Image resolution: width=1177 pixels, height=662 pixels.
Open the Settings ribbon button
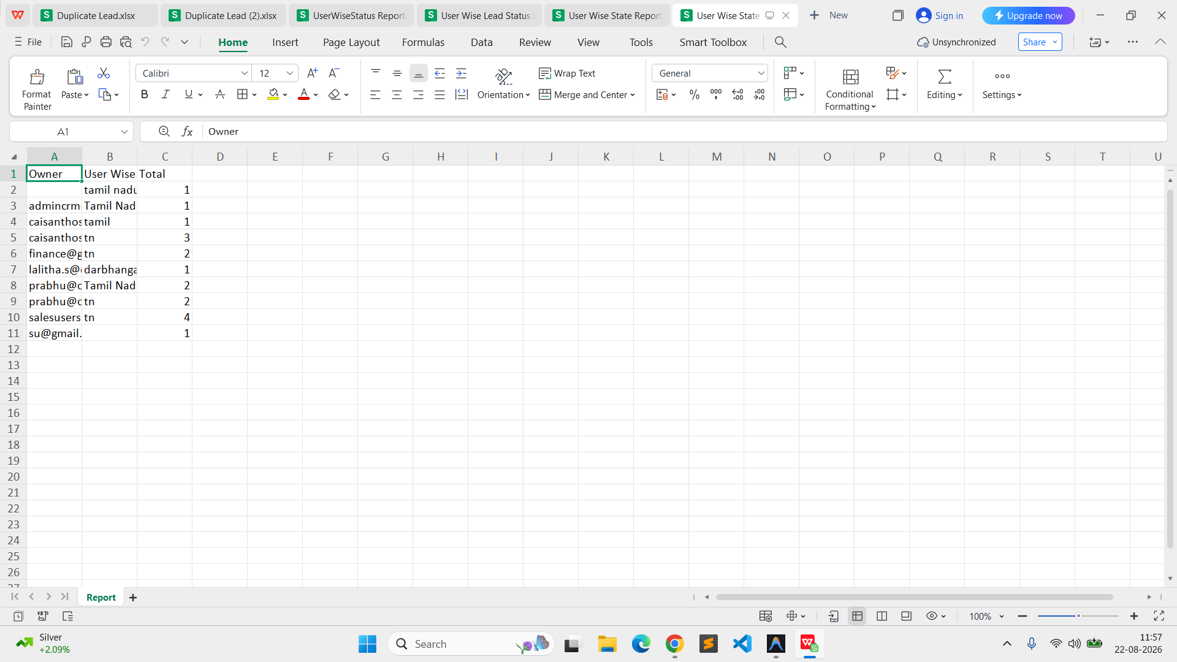pos(1002,84)
